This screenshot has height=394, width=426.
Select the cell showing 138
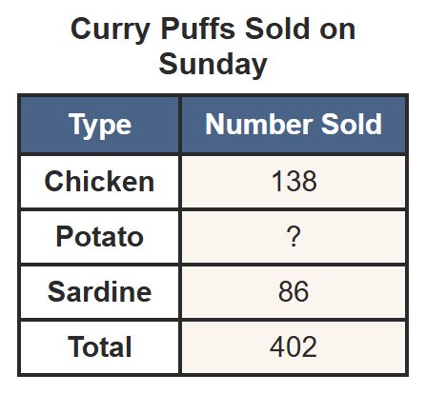[294, 182]
